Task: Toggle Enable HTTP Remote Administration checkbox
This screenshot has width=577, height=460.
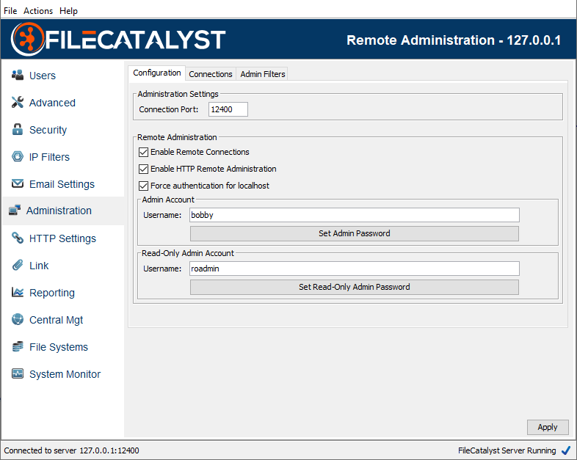Action: [x=143, y=169]
